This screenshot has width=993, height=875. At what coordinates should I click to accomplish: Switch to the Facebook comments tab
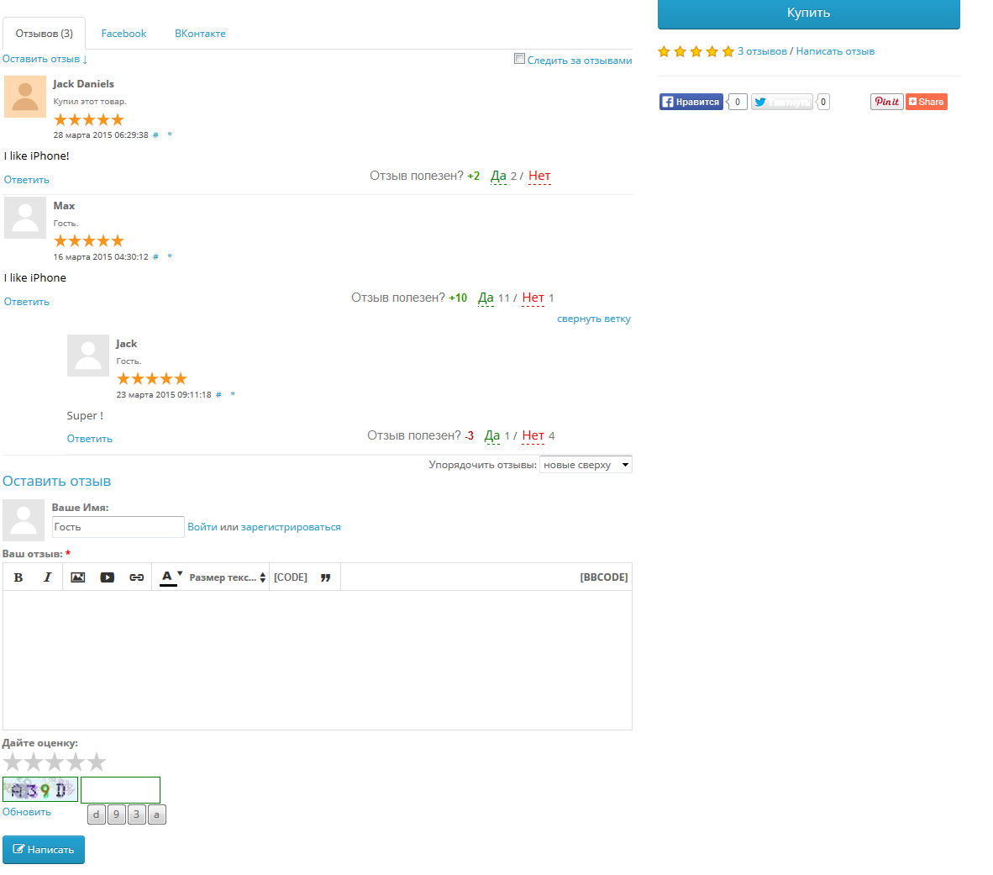point(123,34)
